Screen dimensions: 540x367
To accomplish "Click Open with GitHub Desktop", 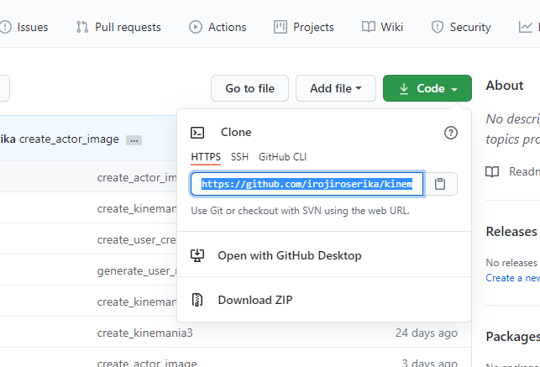I will point(290,255).
